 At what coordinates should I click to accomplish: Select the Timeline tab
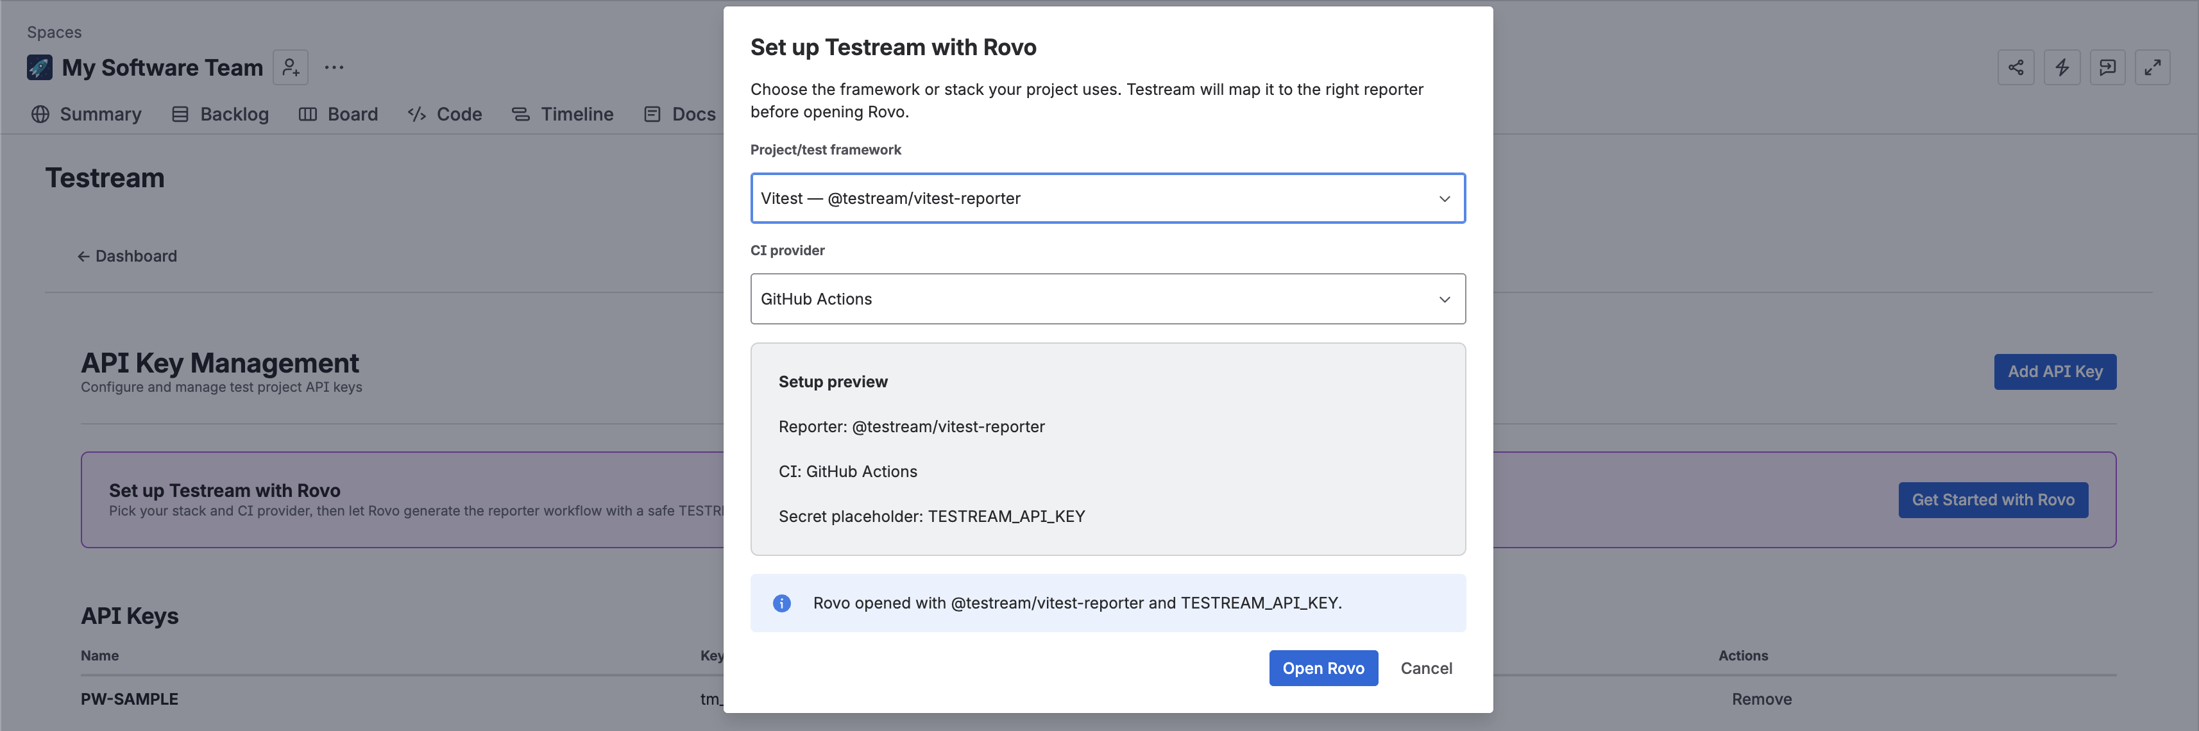point(563,114)
